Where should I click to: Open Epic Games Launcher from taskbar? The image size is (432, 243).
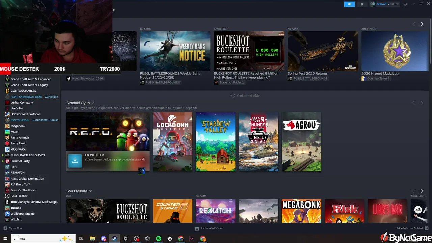click(x=126, y=239)
